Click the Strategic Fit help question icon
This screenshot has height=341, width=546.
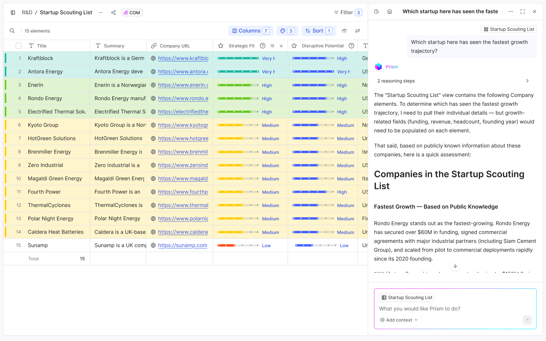tap(263, 46)
